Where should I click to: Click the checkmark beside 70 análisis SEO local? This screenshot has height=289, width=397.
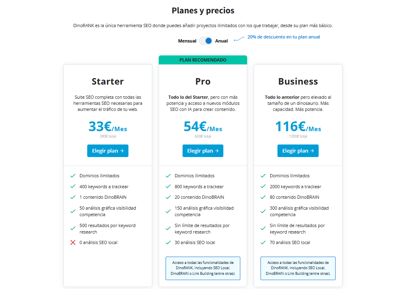pyautogui.click(x=263, y=242)
